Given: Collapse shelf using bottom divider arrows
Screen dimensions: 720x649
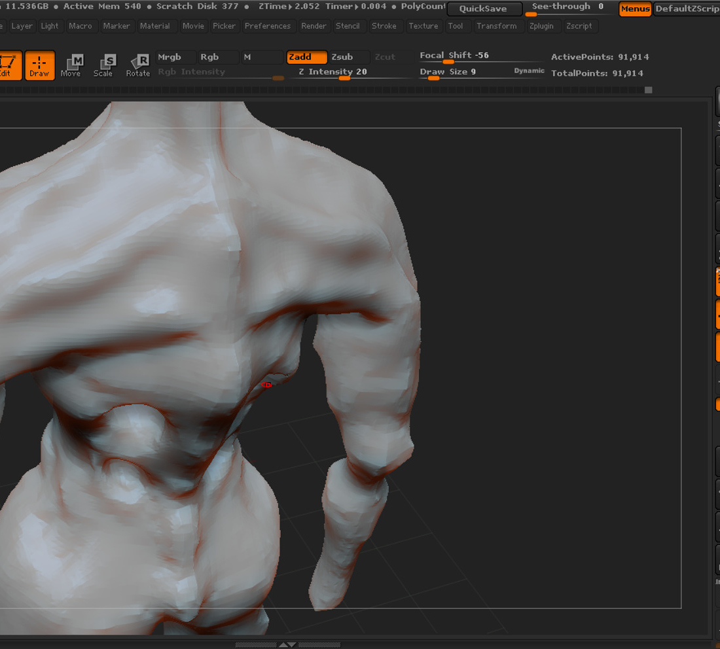Looking at the screenshot, I should coord(288,644).
